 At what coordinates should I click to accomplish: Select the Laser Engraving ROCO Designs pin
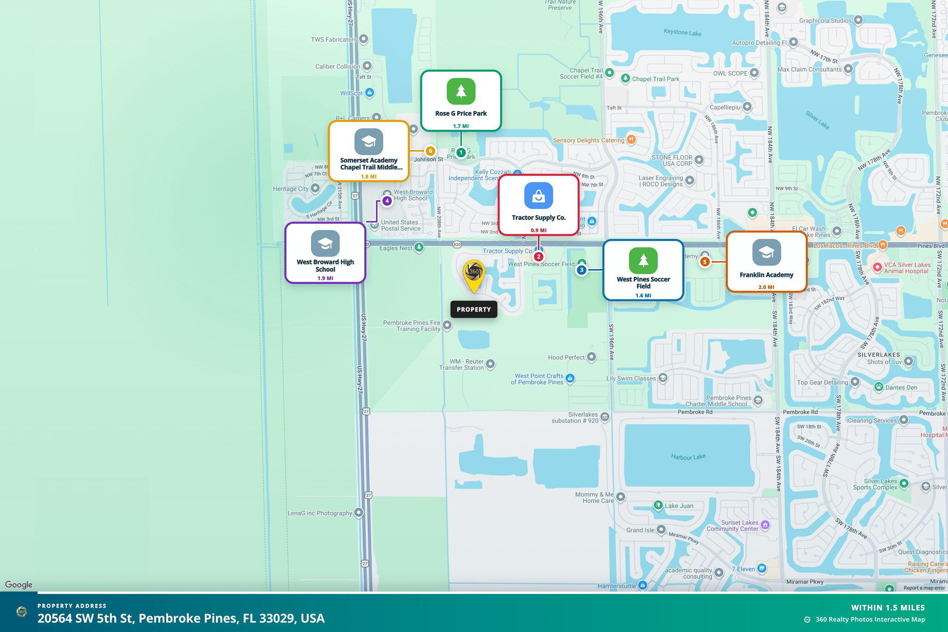[690, 180]
